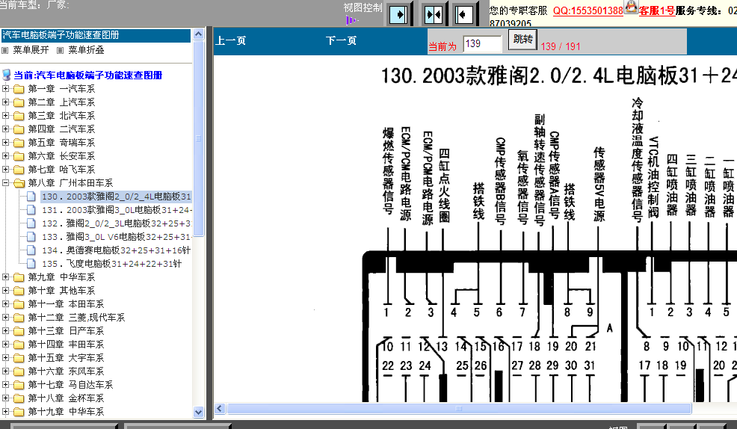Expand 第十三章 日产车系 tree node
Viewport: 737px width, 429px height.
click(x=6, y=331)
